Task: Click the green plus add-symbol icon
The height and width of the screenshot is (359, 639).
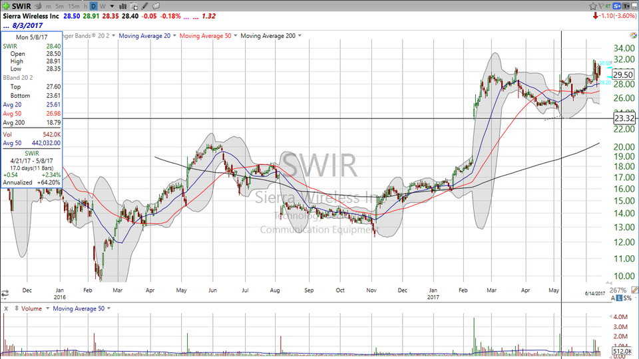Action: point(6,6)
